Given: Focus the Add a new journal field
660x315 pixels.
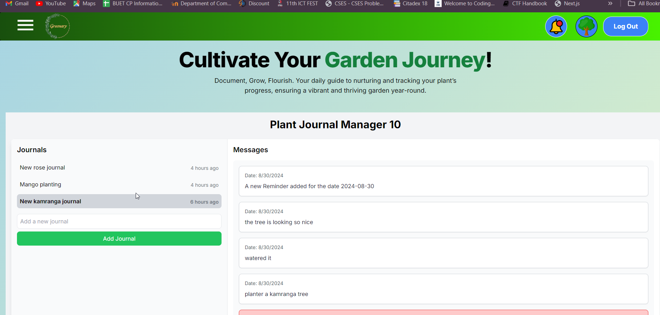Looking at the screenshot, I should [x=119, y=221].
